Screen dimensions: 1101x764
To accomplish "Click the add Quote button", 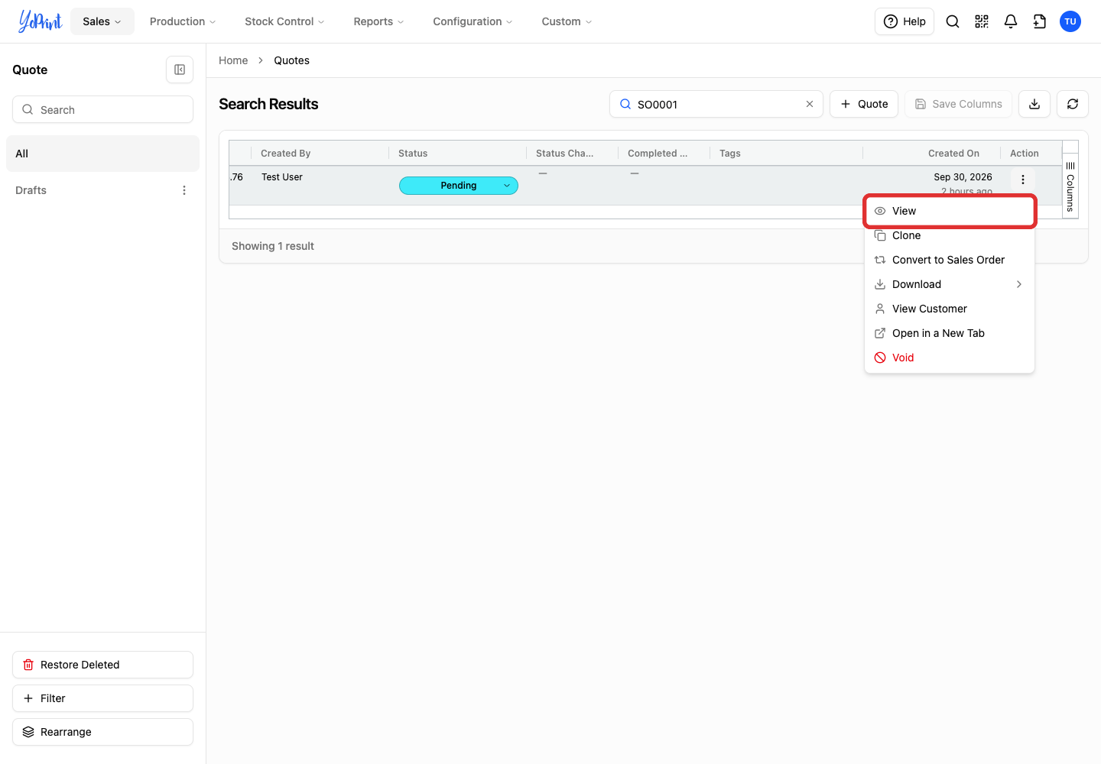I will tap(864, 104).
